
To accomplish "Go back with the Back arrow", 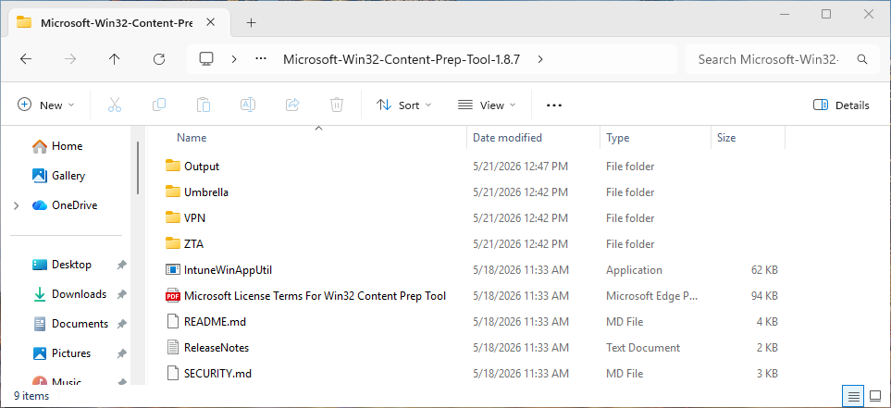I will tap(26, 59).
